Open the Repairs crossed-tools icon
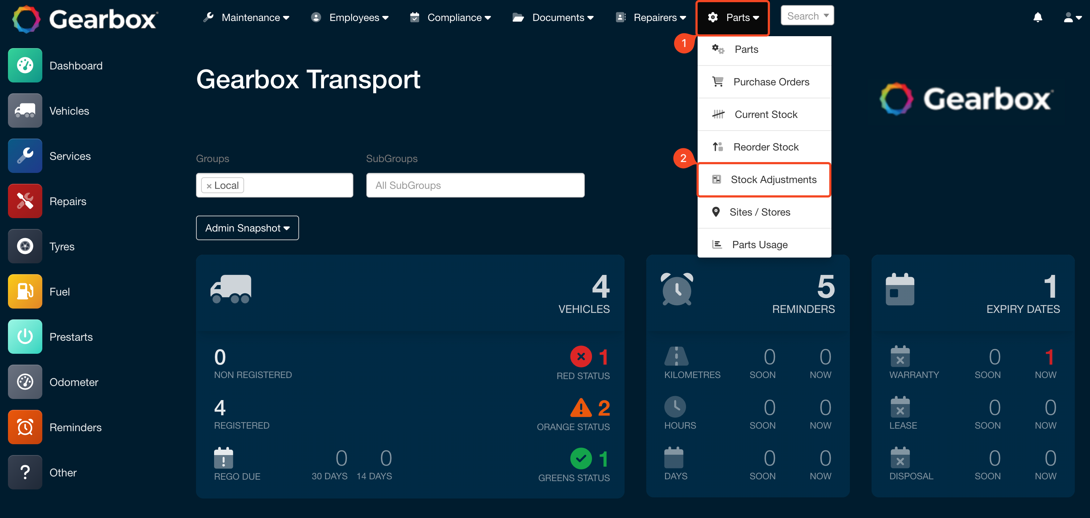Screen dimensions: 1090x518 tap(25, 201)
